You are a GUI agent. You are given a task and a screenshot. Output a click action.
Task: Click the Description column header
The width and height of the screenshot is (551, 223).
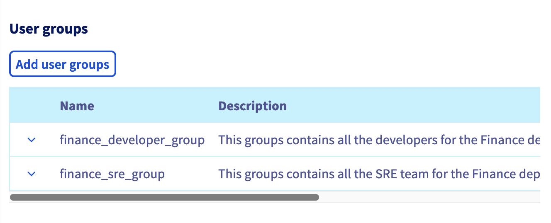coord(252,106)
